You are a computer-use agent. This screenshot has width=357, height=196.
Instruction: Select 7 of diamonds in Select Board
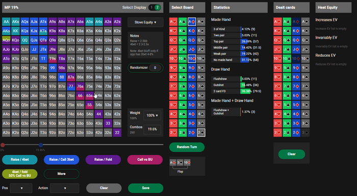point(192,86)
